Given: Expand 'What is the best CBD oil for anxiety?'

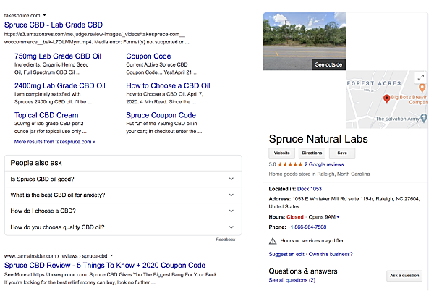Looking at the screenshot, I should coord(123,195).
